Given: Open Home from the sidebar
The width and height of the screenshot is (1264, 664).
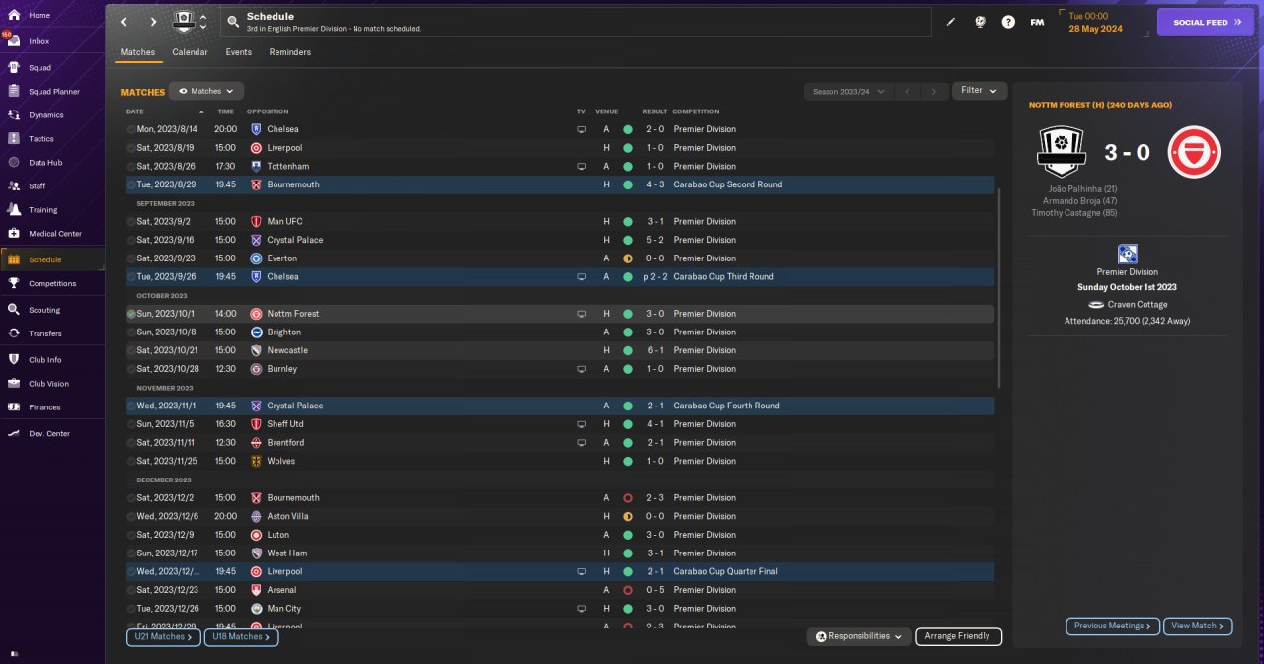Looking at the screenshot, I should pyautogui.click(x=39, y=16).
